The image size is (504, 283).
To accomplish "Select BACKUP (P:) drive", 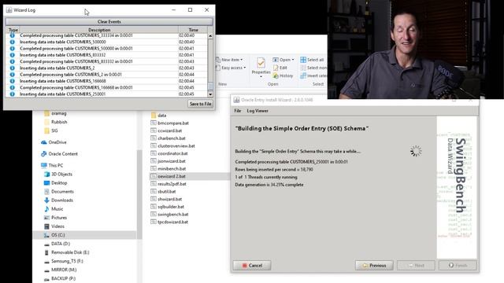I will pyautogui.click(x=60, y=278).
